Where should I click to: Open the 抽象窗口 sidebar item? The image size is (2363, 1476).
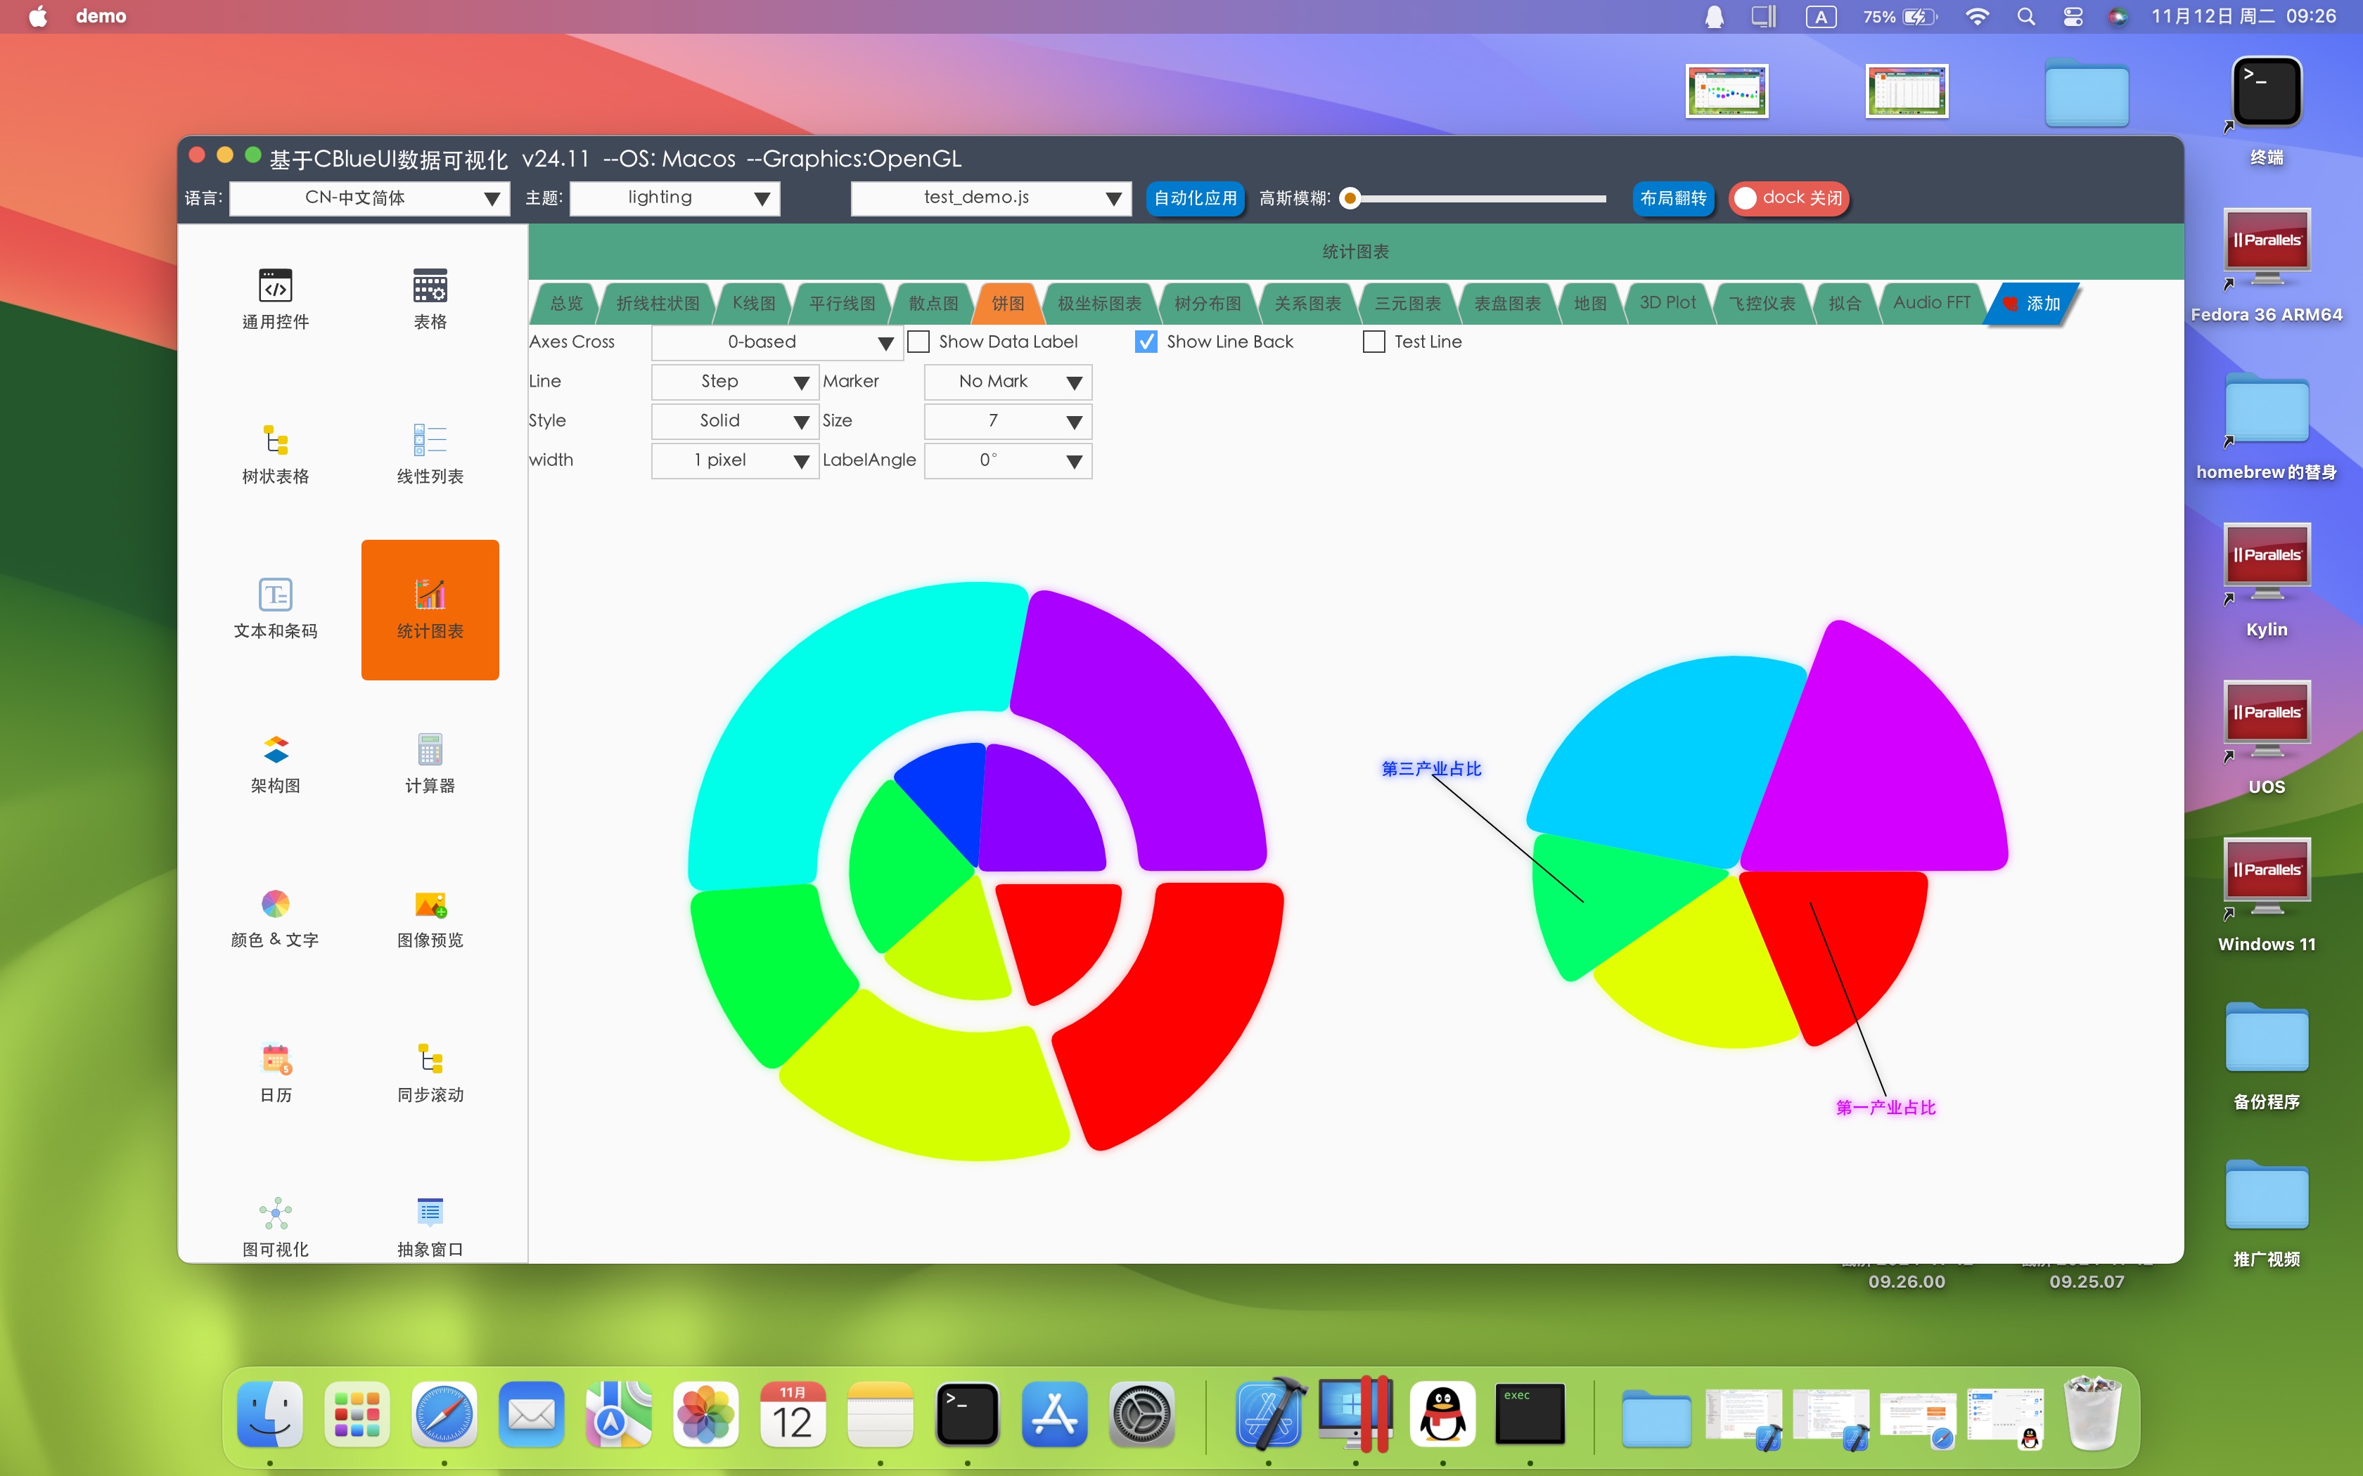click(x=430, y=1227)
